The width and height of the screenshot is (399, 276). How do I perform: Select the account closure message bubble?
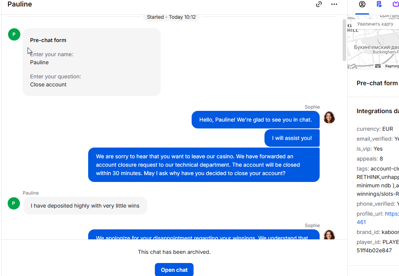pos(204,165)
